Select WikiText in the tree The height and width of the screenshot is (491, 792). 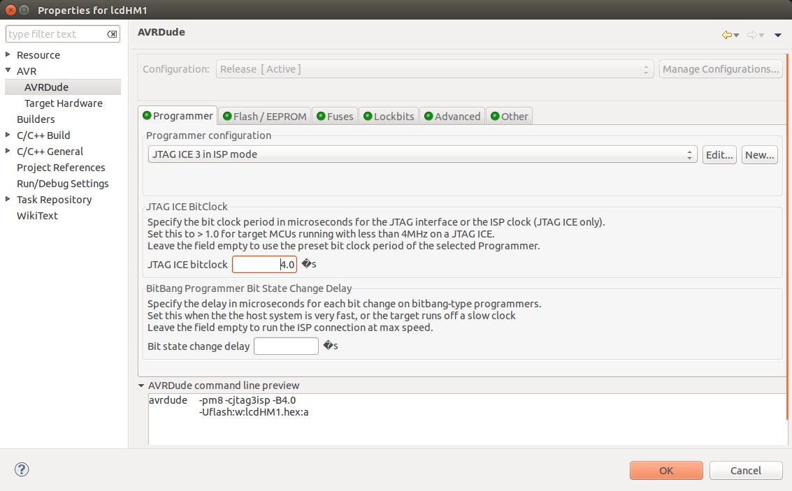click(37, 216)
